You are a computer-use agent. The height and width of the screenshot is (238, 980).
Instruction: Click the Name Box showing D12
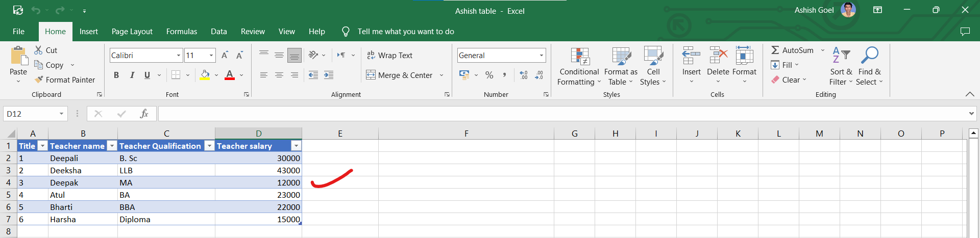pos(31,114)
